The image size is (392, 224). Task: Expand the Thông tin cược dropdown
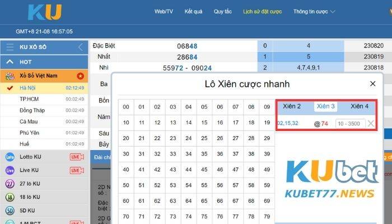pos(314,11)
